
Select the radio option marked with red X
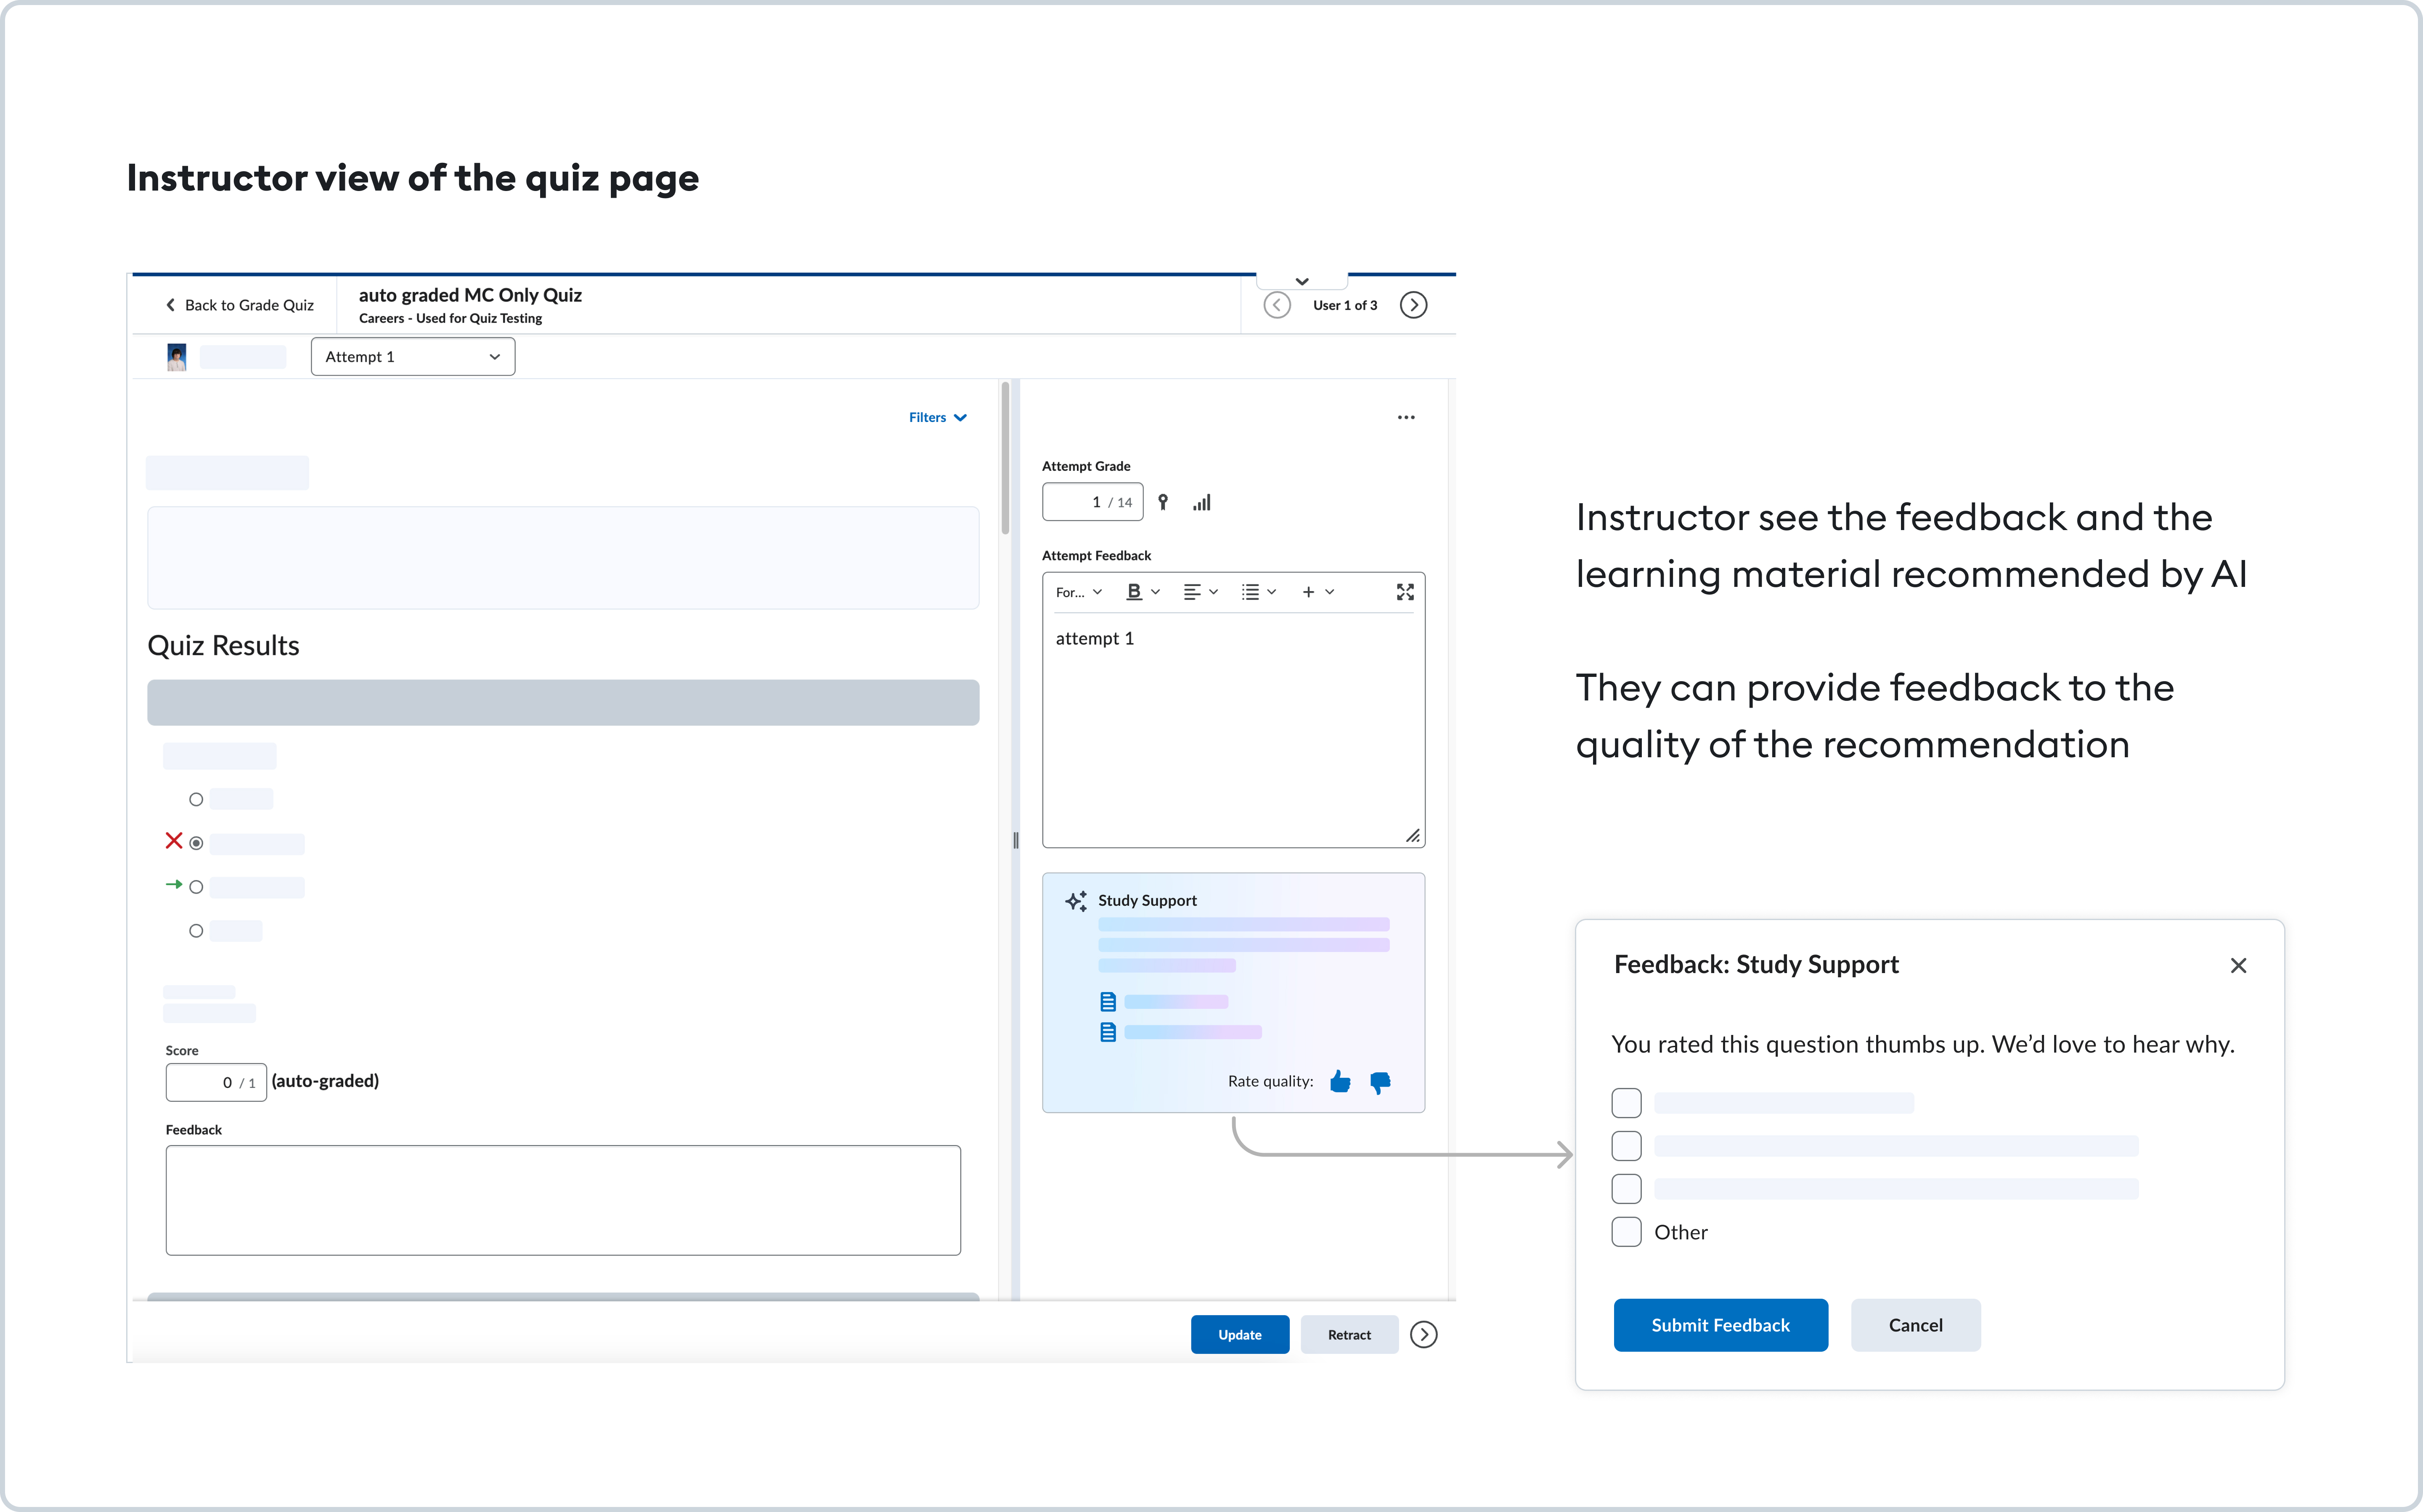[196, 843]
